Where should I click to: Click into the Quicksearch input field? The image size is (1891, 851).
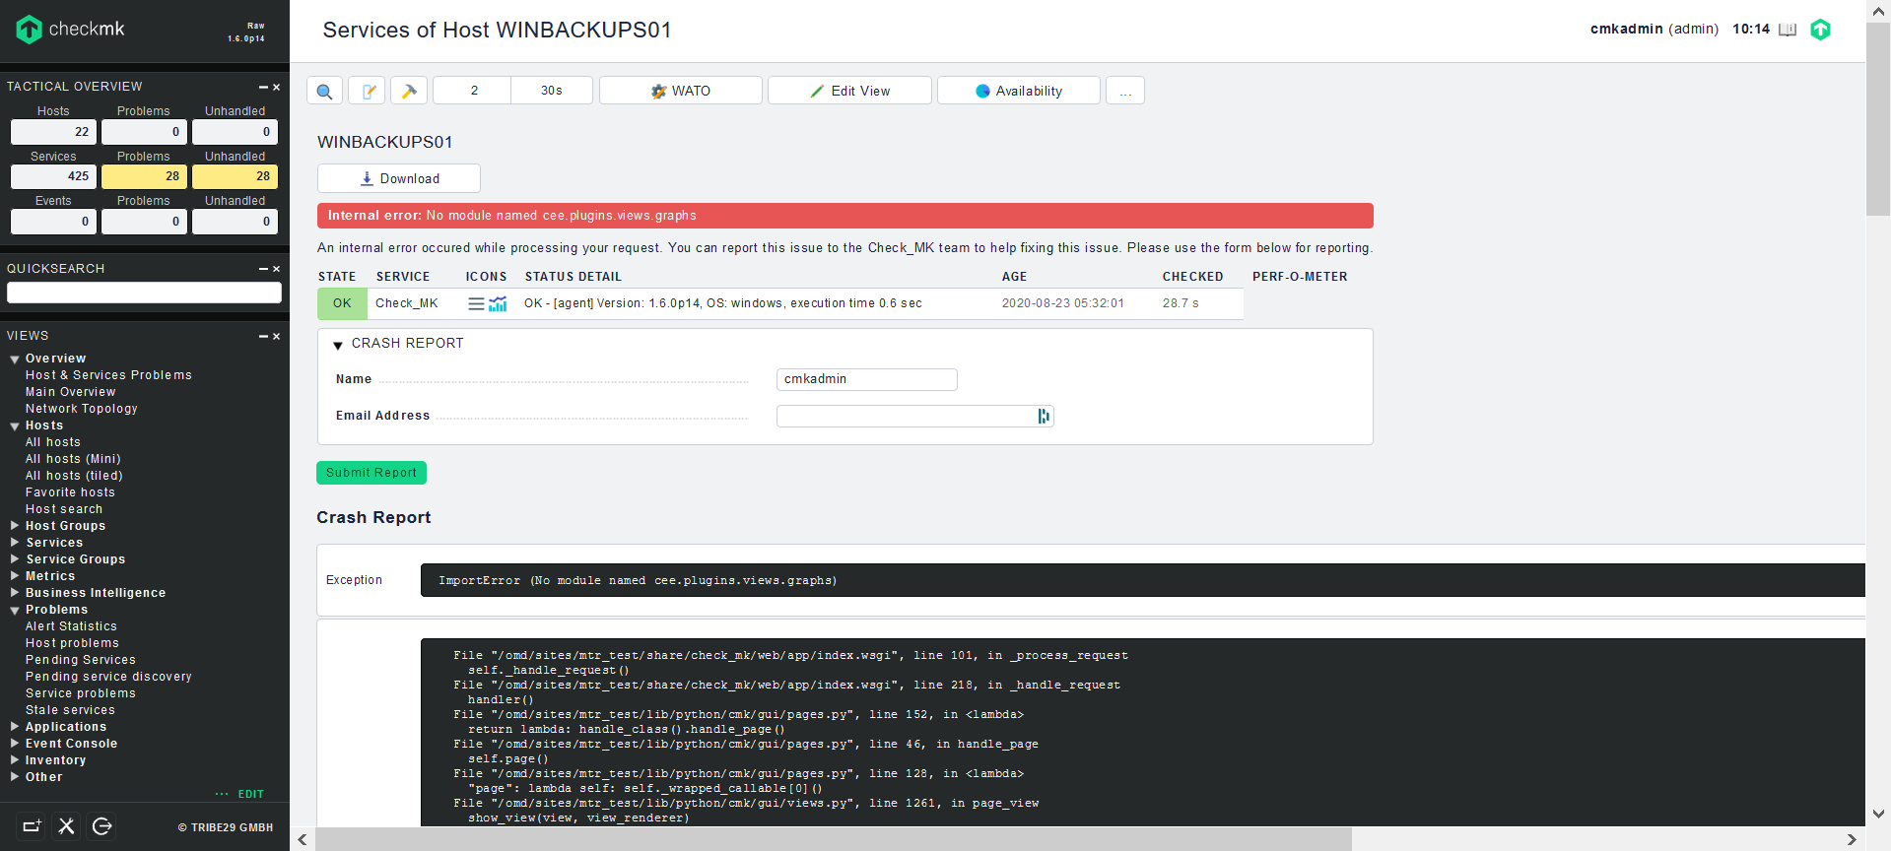tap(144, 293)
